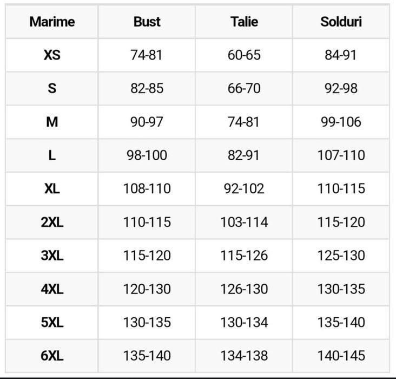Select the 5XL size row label
Image resolution: width=396 pixels, height=379 pixels.
click(x=52, y=323)
